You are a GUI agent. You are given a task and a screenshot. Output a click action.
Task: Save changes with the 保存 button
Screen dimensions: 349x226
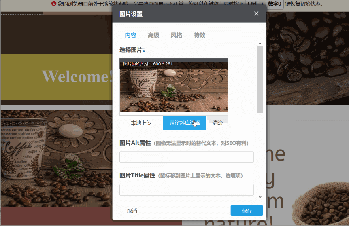click(247, 211)
